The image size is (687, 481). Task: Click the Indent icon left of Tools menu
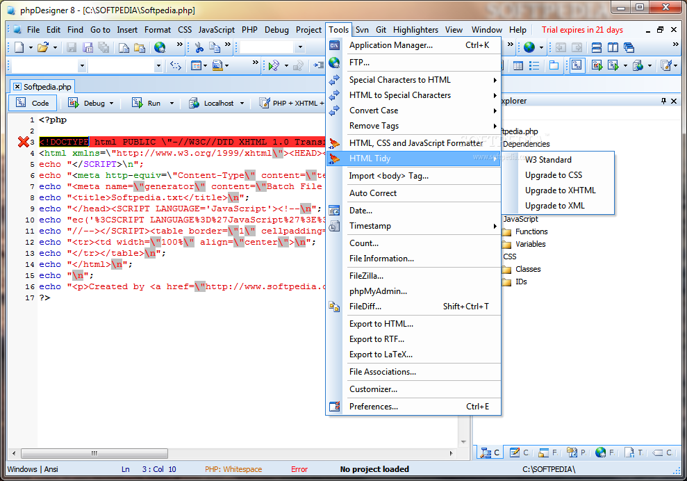click(319, 65)
